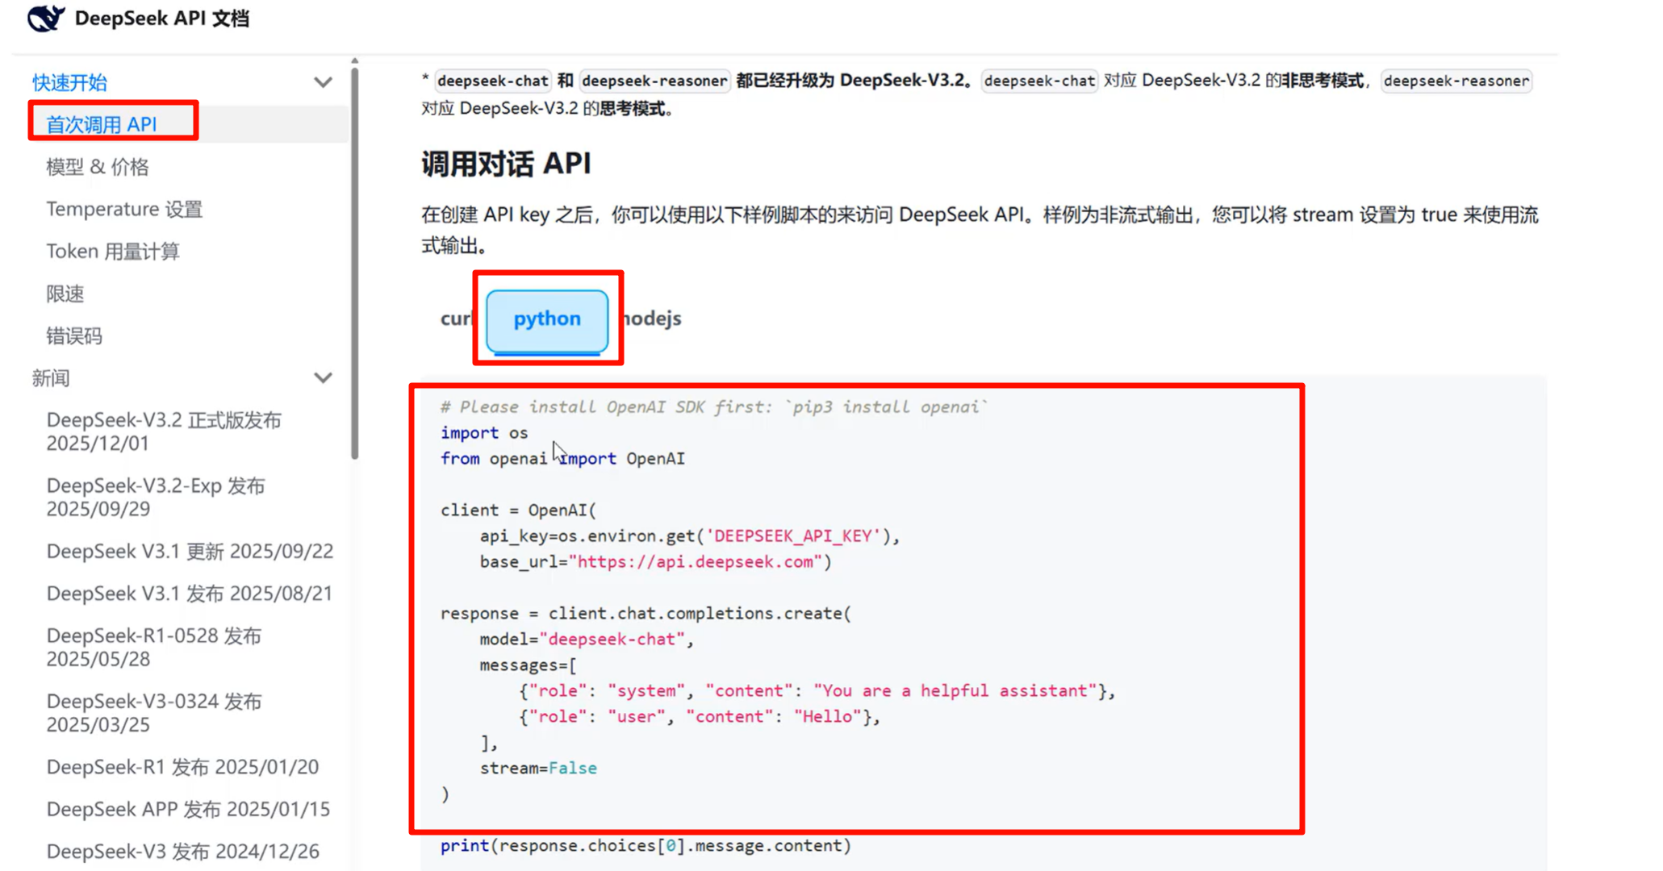1663x871 pixels.
Task: Collapse the 新闻 section chevron
Action: click(x=323, y=377)
